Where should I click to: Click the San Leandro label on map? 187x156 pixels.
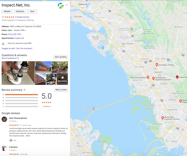pos(128,44)
